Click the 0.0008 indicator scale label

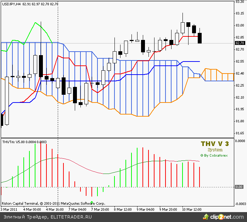240,140
